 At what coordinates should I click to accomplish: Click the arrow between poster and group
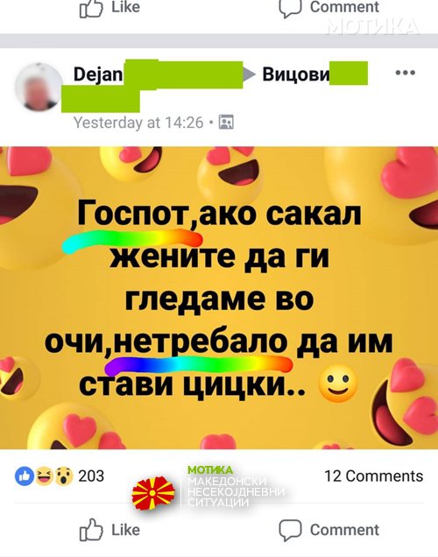tap(250, 74)
